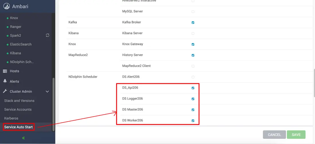Click the sidebar vertical scrollbar
315x144 pixels.
pos(53,103)
